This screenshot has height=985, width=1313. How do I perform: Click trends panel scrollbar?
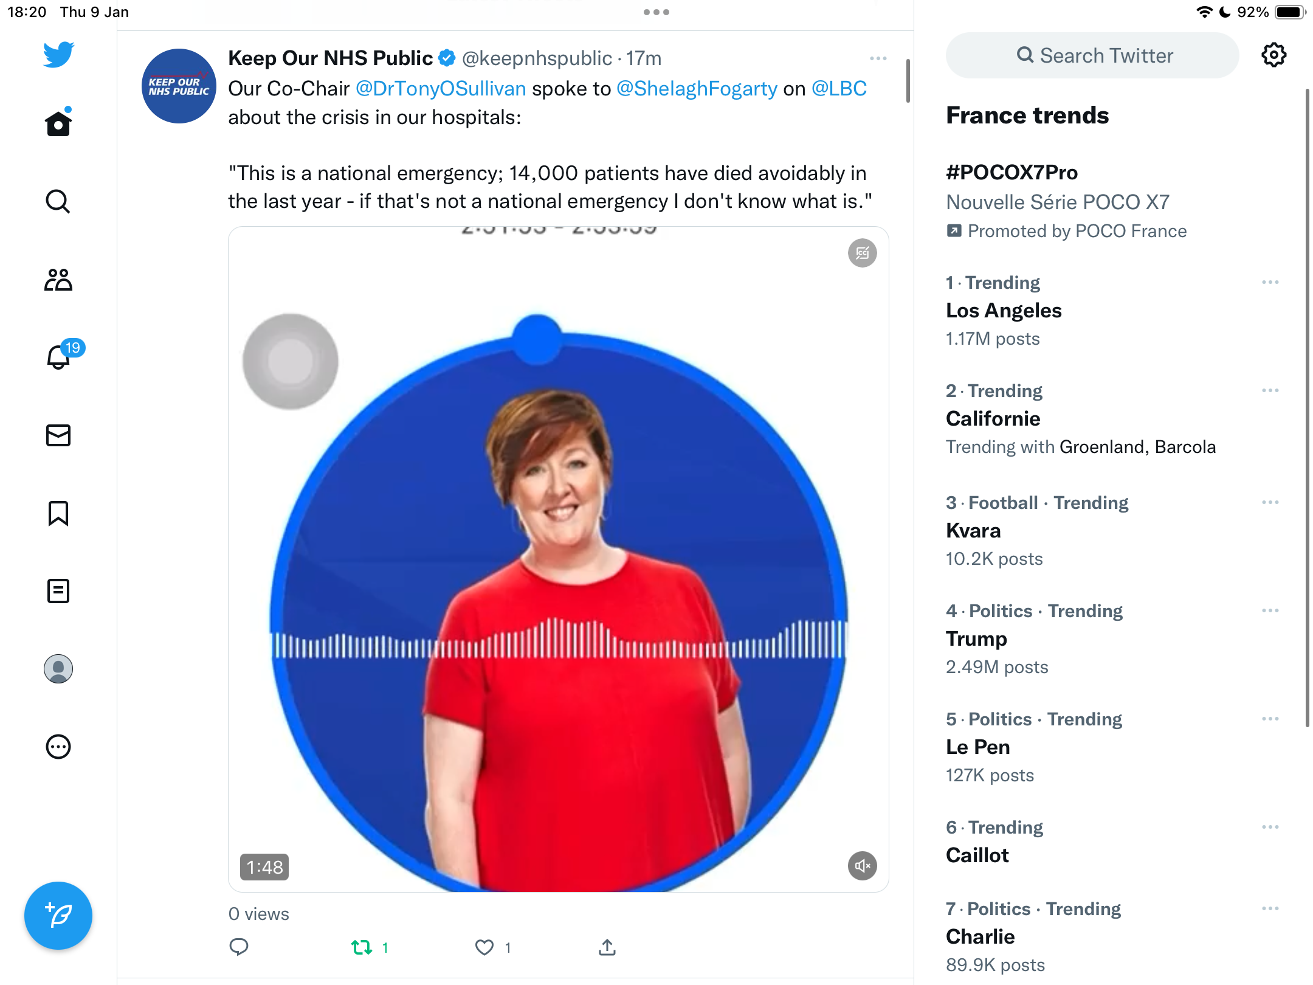pos(1308,407)
